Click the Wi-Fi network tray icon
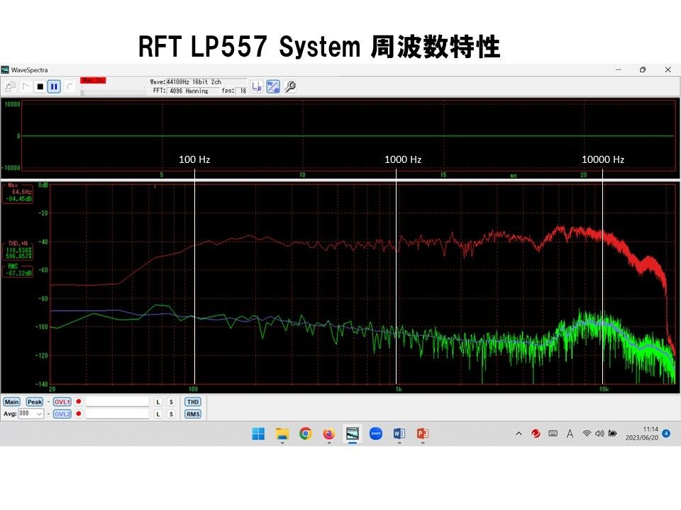 (x=587, y=433)
